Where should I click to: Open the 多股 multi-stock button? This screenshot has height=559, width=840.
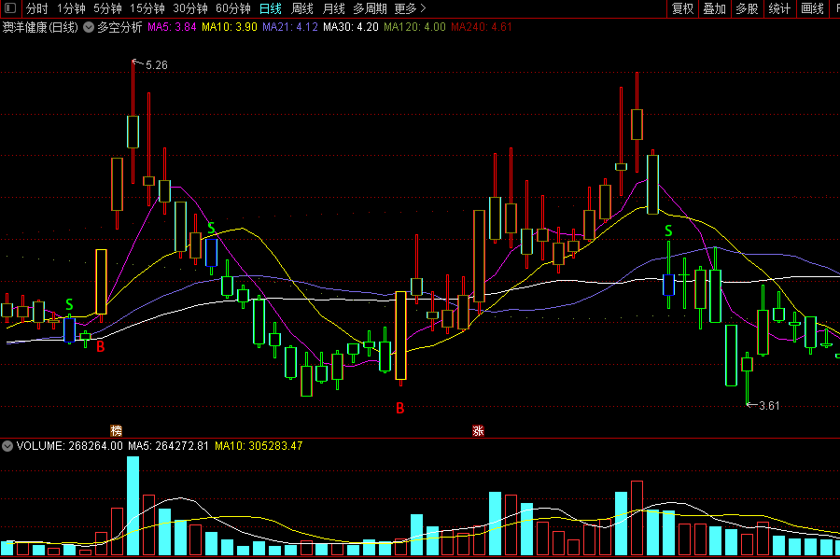click(747, 8)
